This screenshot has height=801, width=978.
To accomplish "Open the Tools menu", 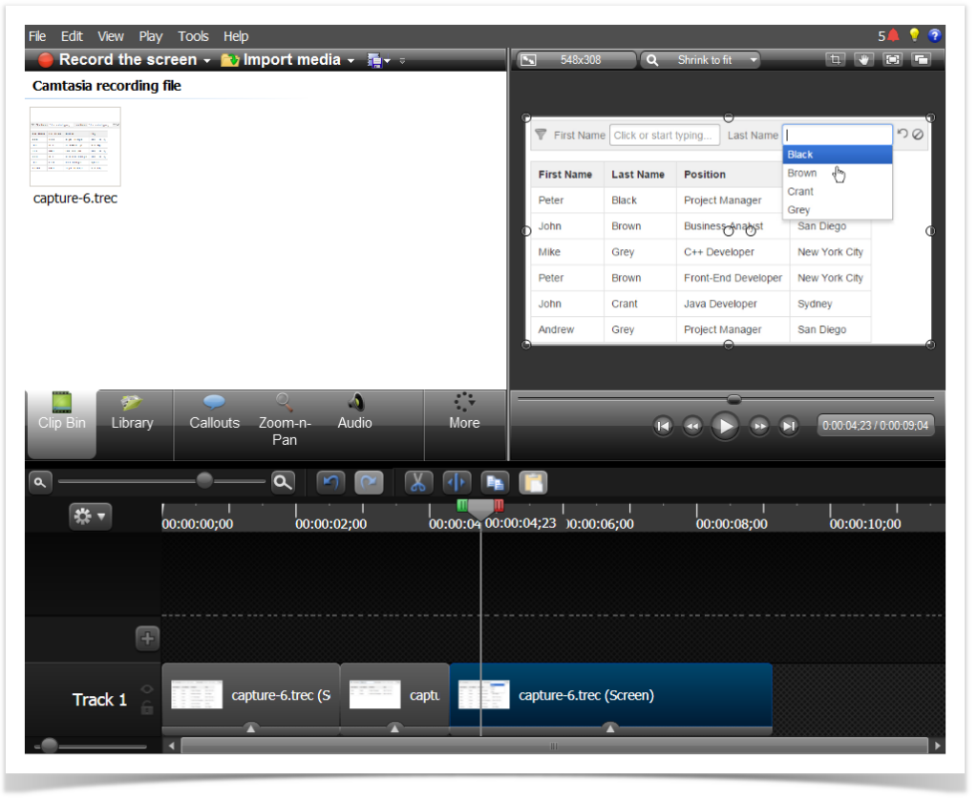I will click(193, 35).
